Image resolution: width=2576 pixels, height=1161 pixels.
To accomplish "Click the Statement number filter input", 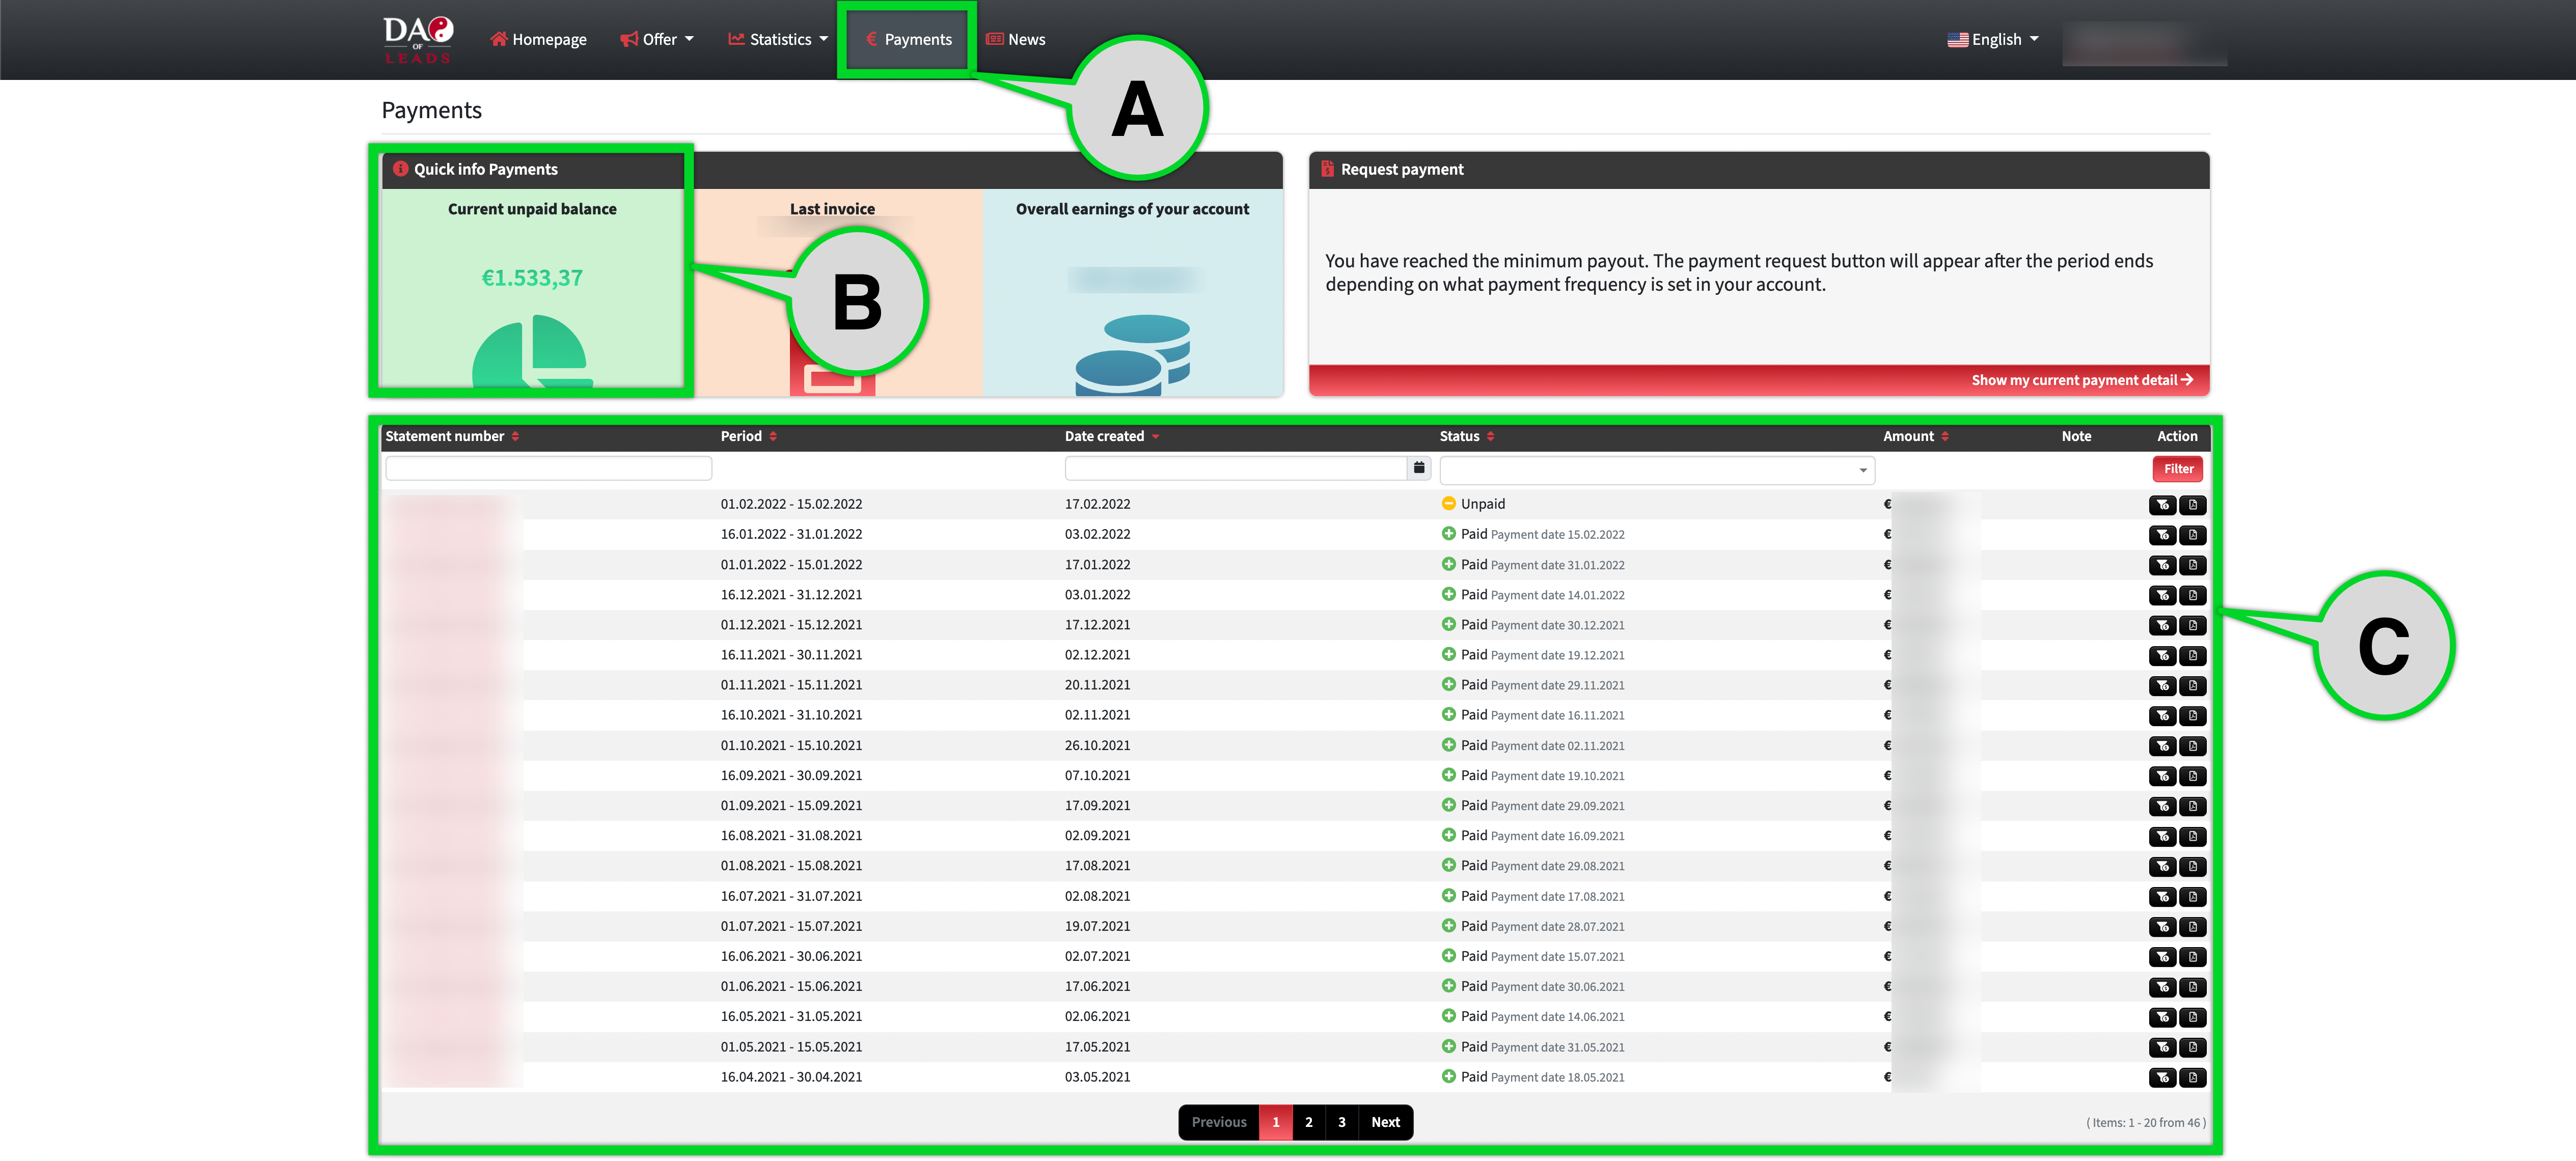I will tap(548, 468).
